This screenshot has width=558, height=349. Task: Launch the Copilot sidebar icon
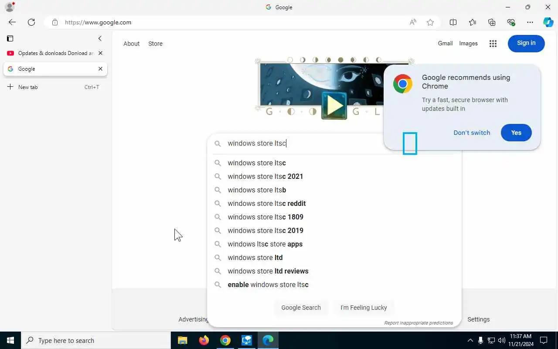click(x=548, y=22)
